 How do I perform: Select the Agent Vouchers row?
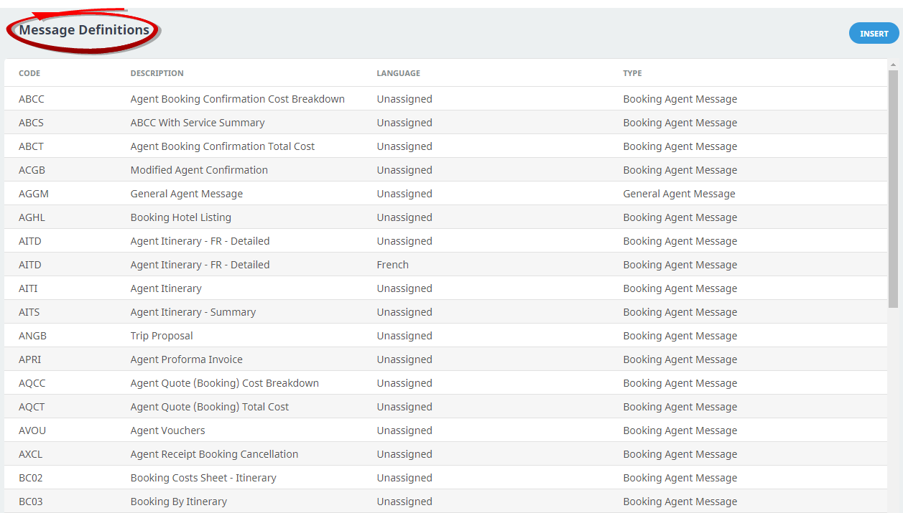(167, 430)
